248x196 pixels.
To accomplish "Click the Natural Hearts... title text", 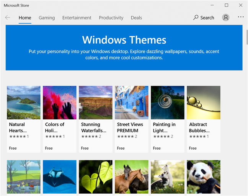I will (18, 127).
